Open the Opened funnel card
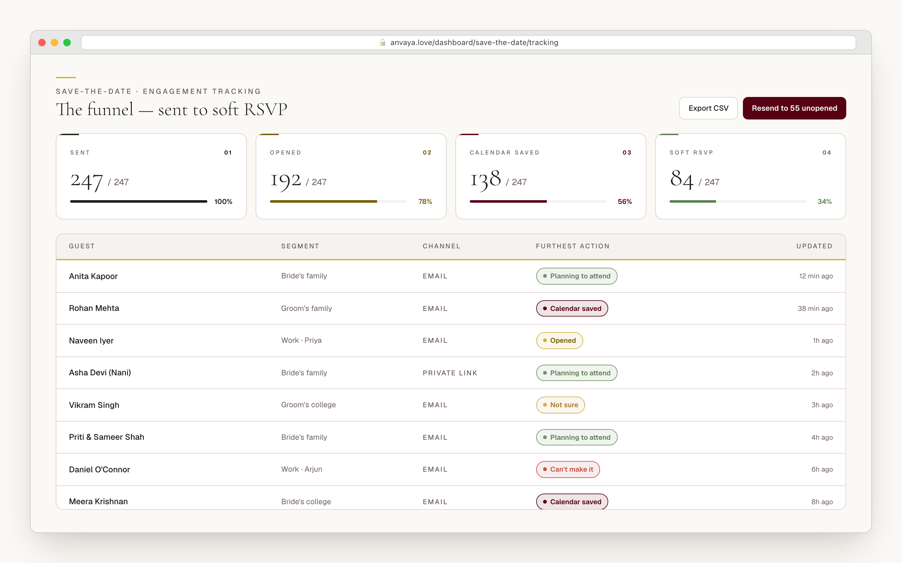The height and width of the screenshot is (563, 902). click(351, 176)
